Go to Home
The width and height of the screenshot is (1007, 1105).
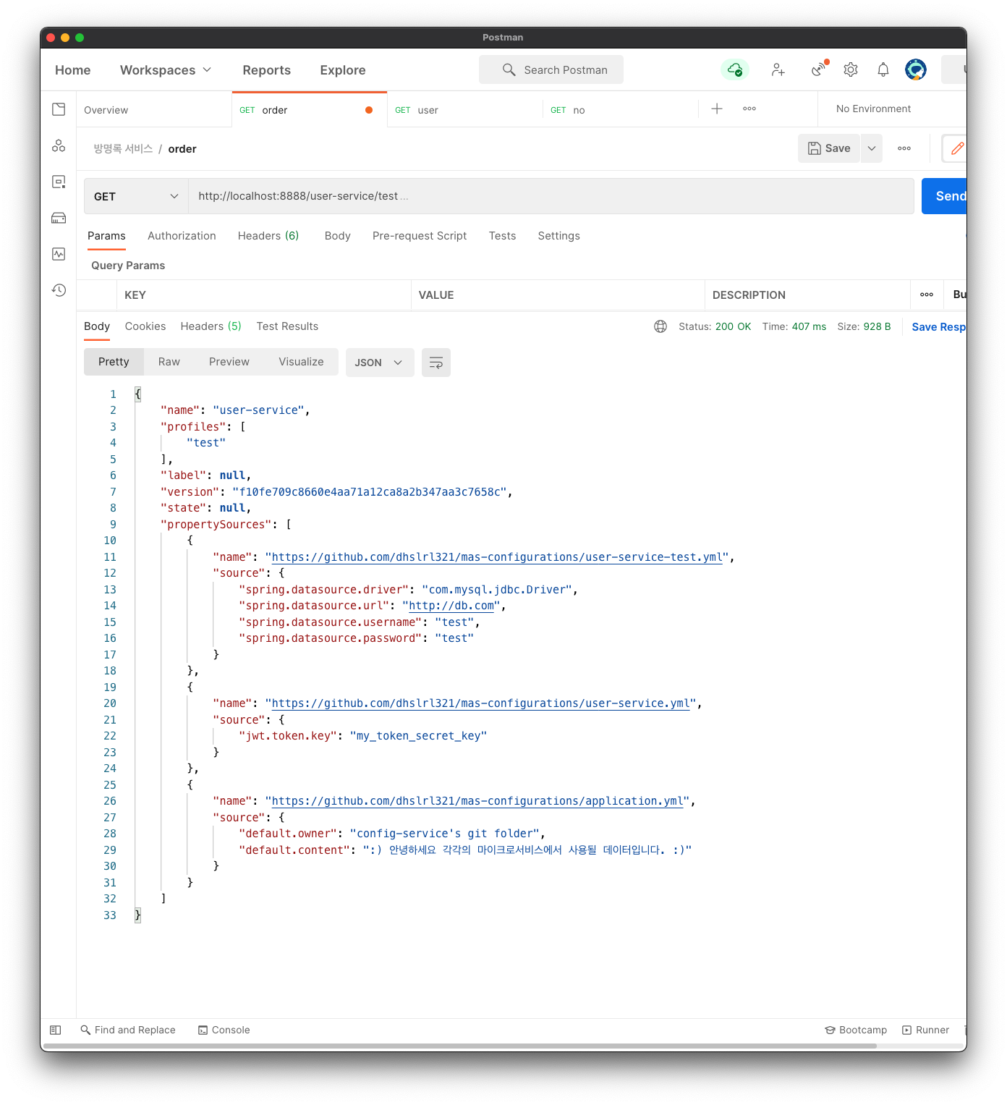(x=73, y=70)
